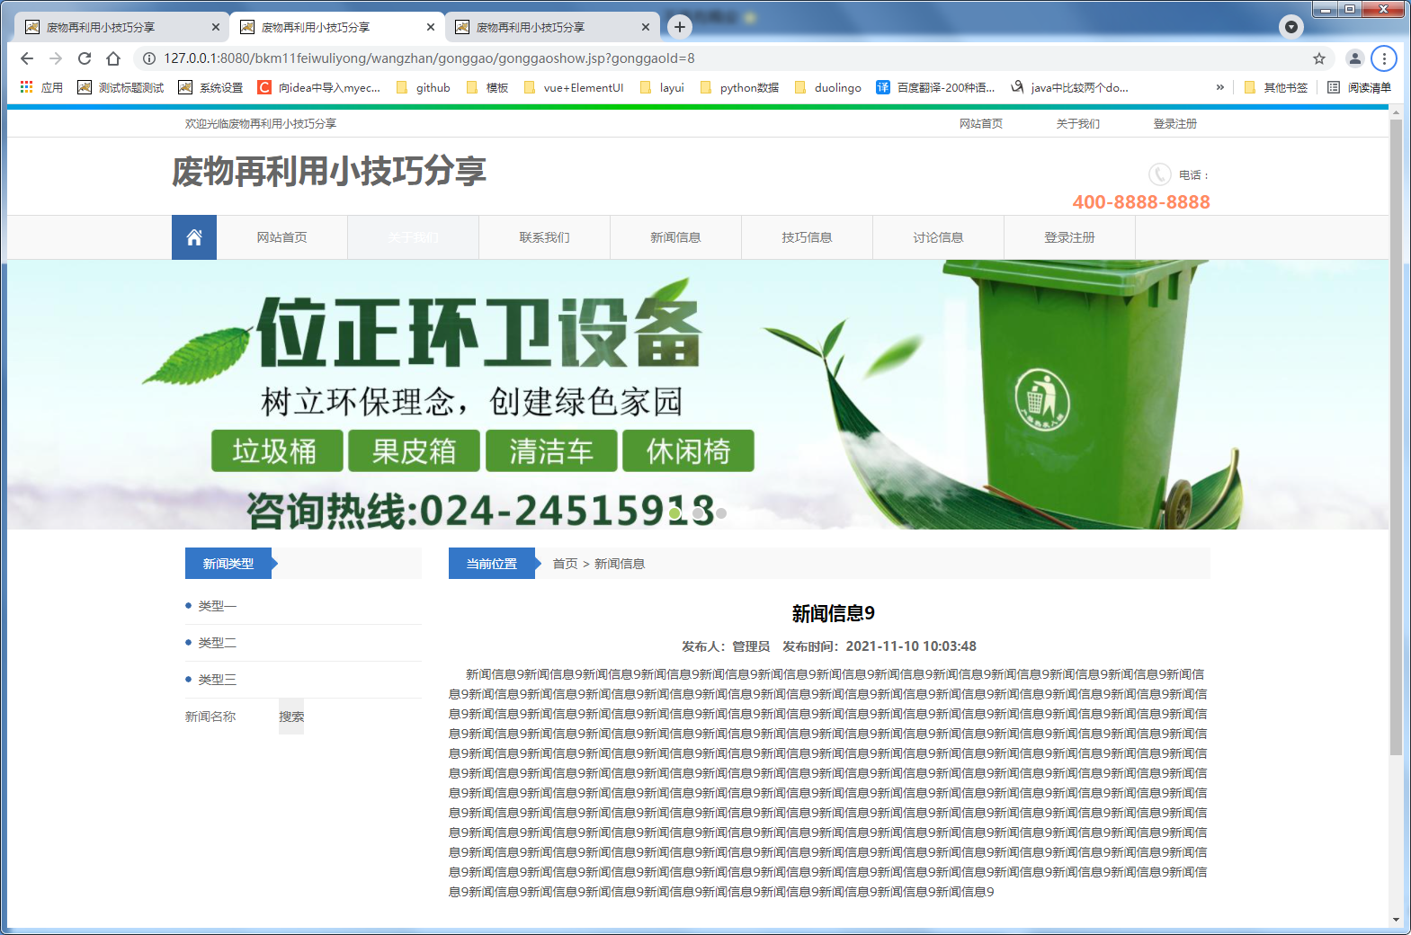Viewport: 1411px width, 935px height.
Task: Open the 其他书签 folder
Action: click(1275, 87)
